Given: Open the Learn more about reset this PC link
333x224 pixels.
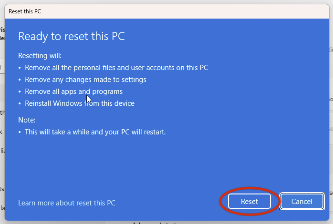Looking at the screenshot, I should [67, 203].
